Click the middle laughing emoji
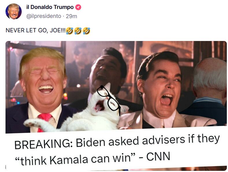This screenshot has width=228, height=172. [78, 31]
